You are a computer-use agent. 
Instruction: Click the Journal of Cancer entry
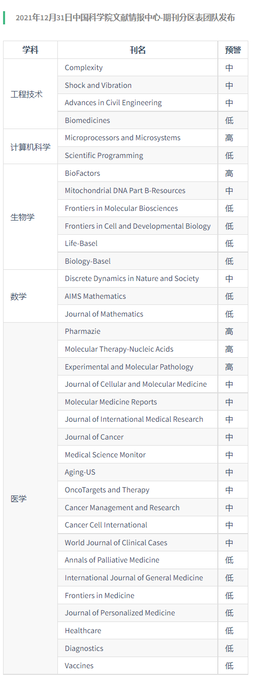(x=94, y=437)
